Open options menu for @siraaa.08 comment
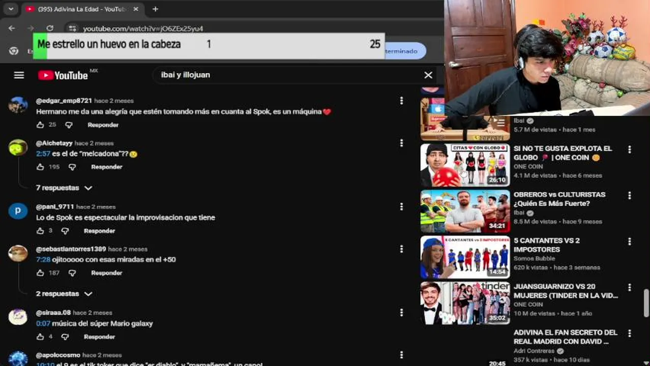This screenshot has width=650, height=366. point(401,313)
